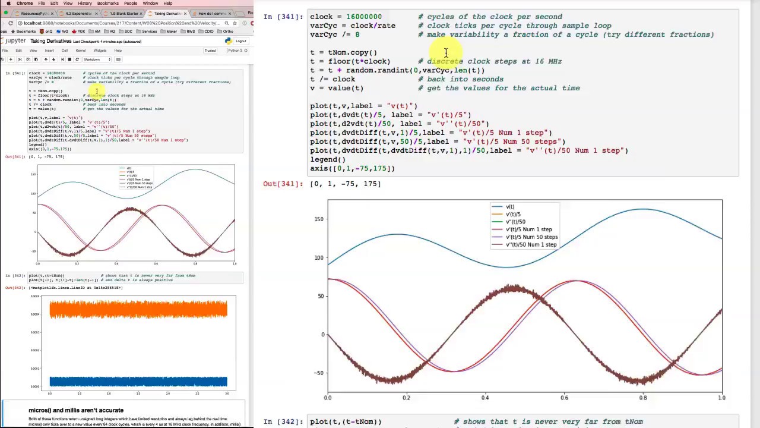This screenshot has height=428, width=760.
Task: Rename notebook via Taking Derivatives title
Action: [x=50, y=41]
